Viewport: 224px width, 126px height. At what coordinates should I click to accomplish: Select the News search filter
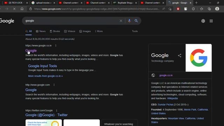click(41, 31)
